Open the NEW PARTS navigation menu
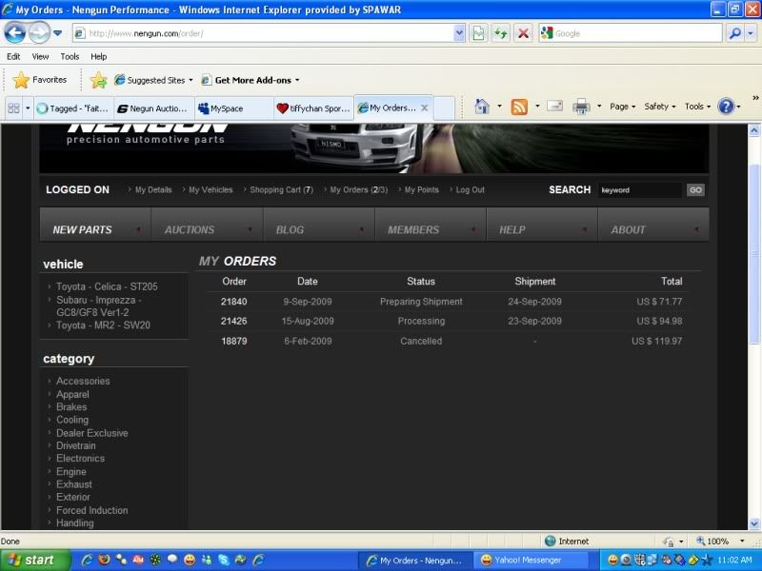Screen dimensions: 762x571 (x=95, y=225)
